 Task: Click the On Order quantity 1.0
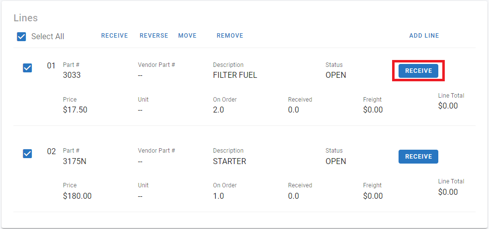pyautogui.click(x=218, y=196)
